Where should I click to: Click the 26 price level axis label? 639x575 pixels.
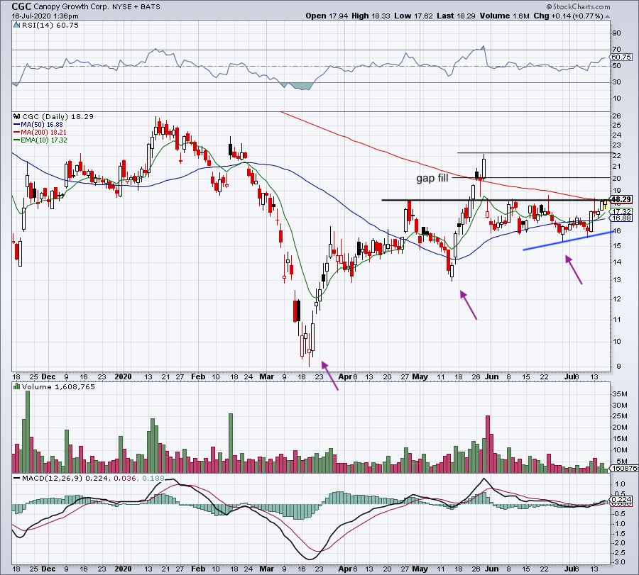tap(616, 116)
